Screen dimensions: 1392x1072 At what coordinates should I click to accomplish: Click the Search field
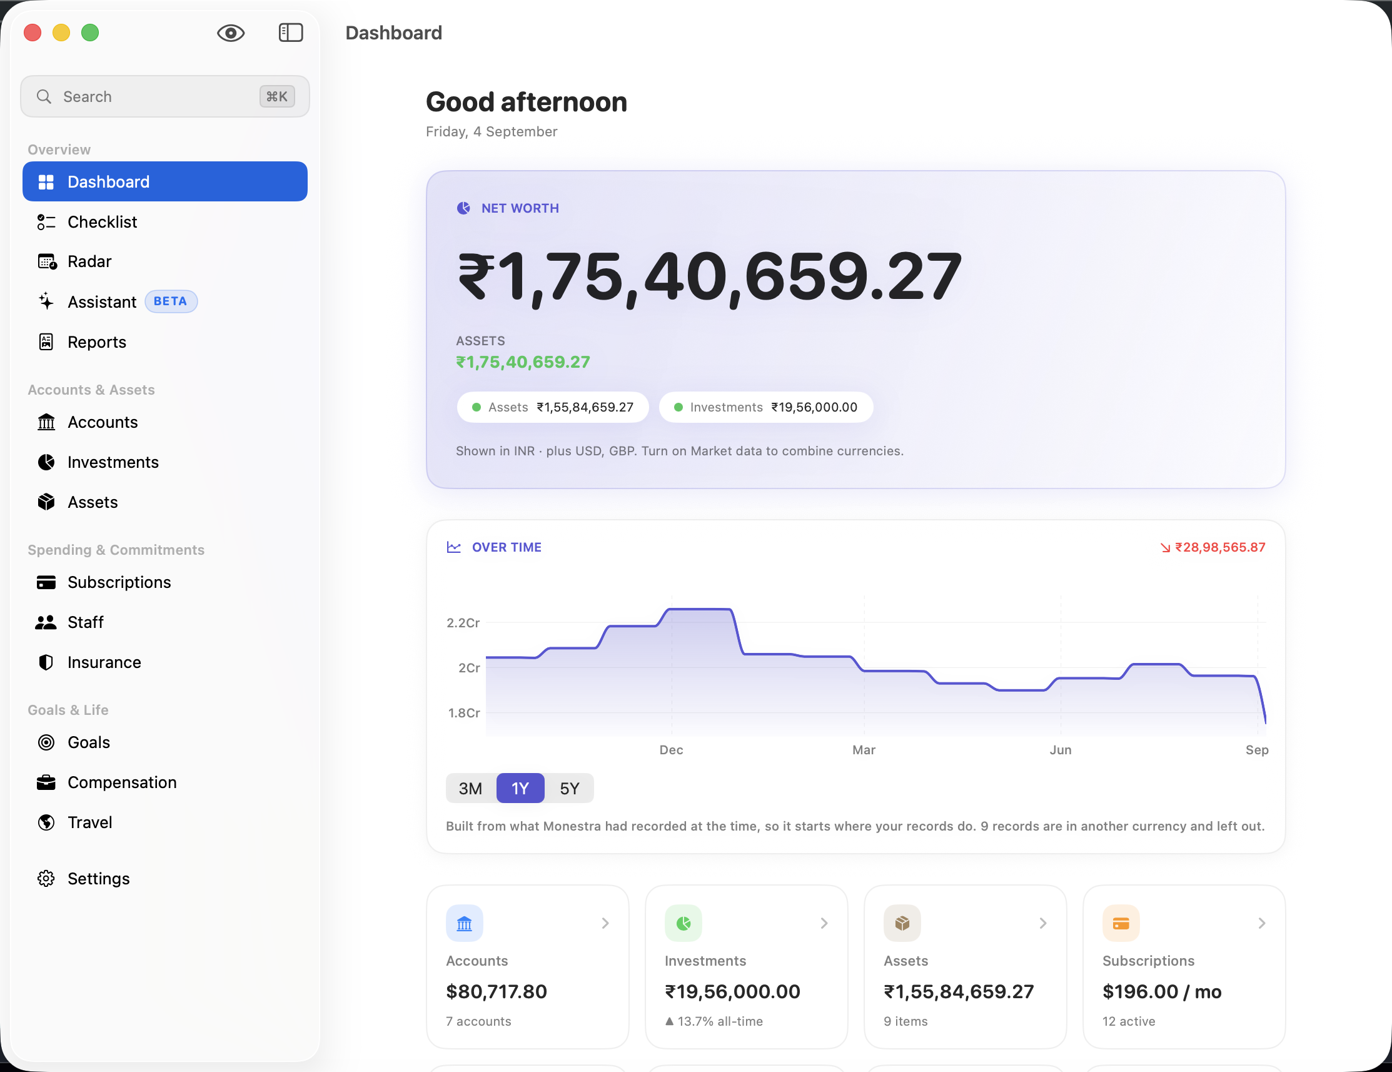pos(165,96)
